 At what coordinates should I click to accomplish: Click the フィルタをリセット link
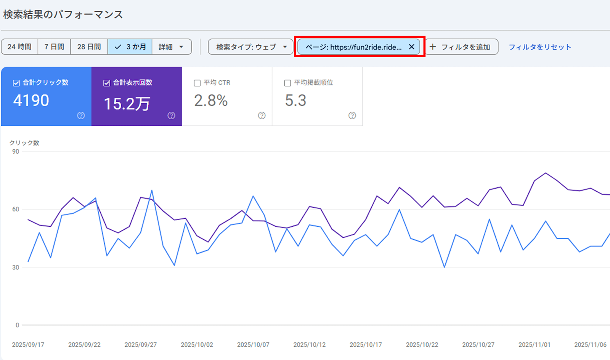point(539,47)
